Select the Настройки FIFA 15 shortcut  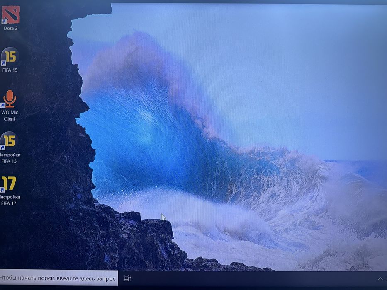(10, 147)
